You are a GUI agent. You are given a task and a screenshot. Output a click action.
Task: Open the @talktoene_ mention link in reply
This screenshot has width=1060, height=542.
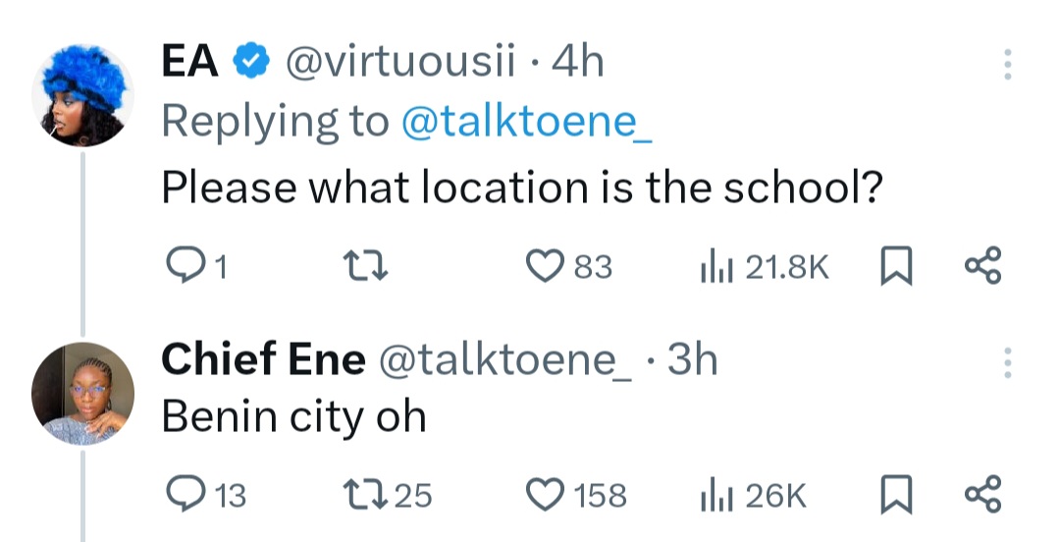526,121
